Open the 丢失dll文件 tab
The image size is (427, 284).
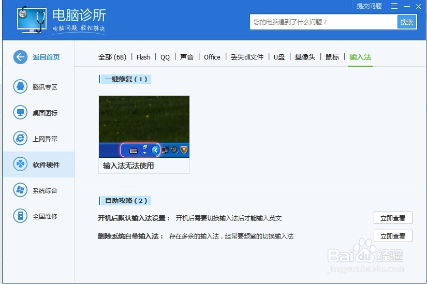click(247, 57)
